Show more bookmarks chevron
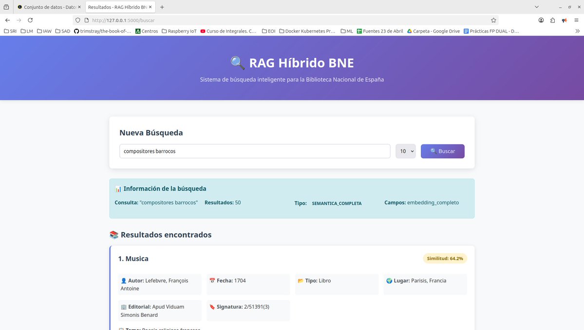The height and width of the screenshot is (330, 584). (x=577, y=31)
